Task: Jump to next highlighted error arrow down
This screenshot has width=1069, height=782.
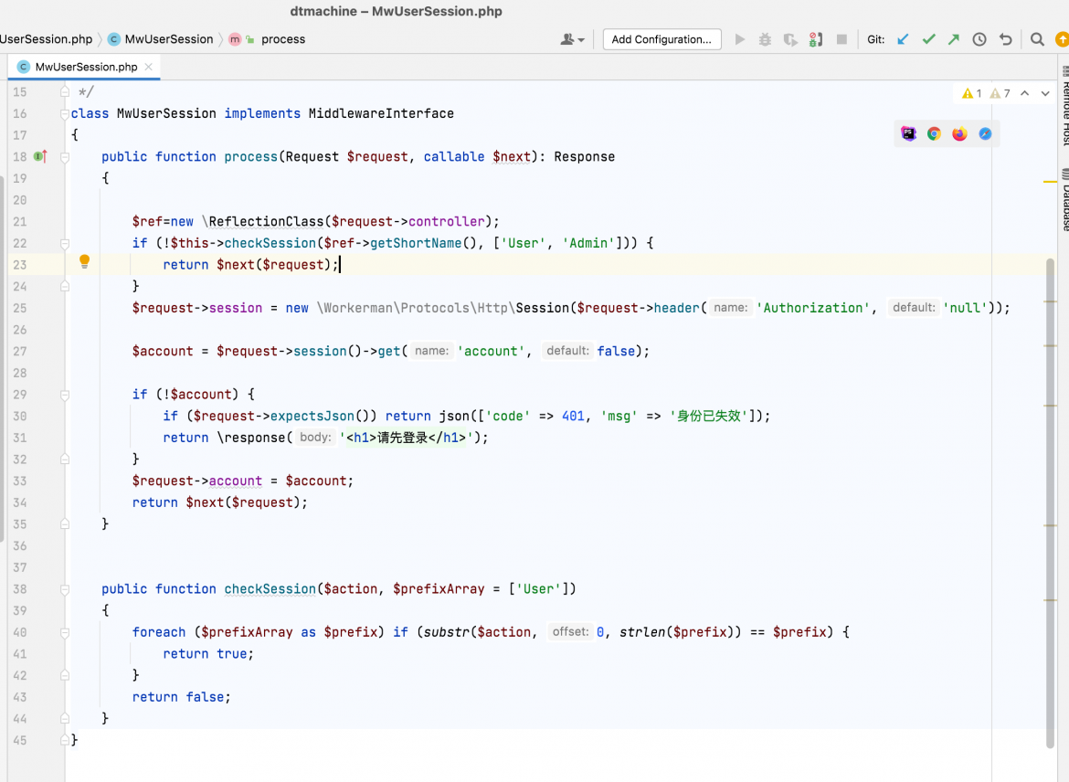Action: click(1045, 93)
